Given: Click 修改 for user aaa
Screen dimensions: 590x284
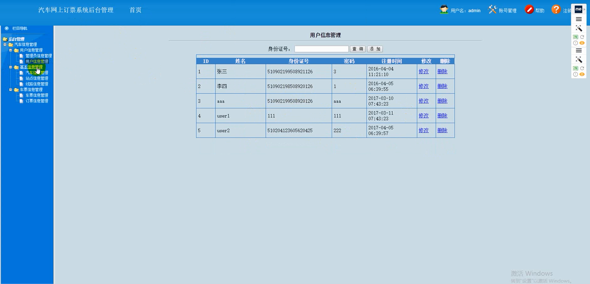Looking at the screenshot, I should pyautogui.click(x=424, y=101).
